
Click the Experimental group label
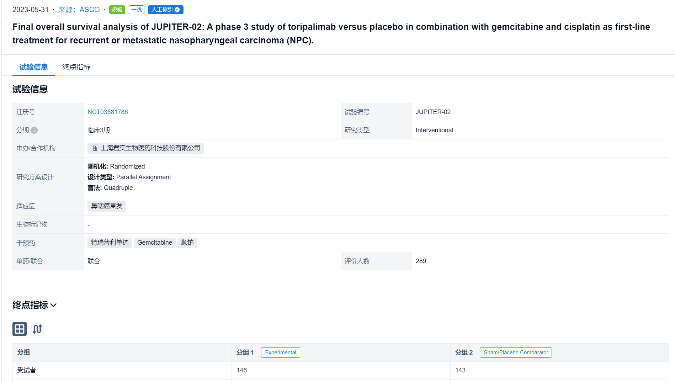point(281,352)
